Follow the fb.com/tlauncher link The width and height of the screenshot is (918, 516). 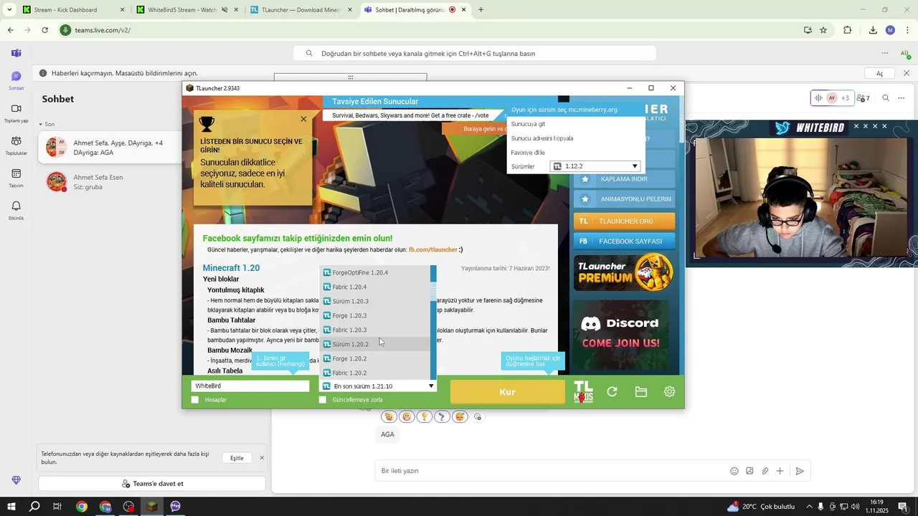[433, 249]
